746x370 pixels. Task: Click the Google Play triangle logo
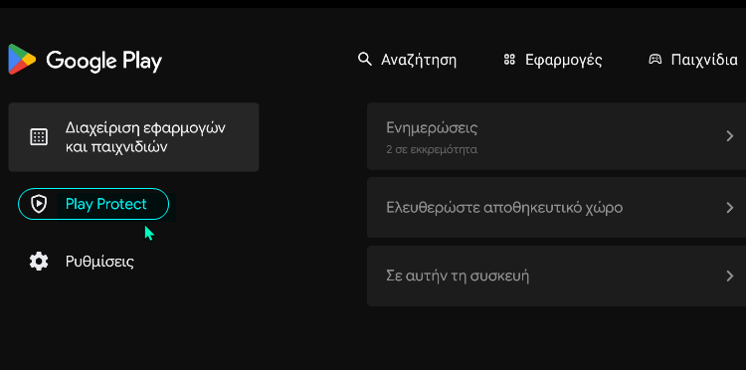coord(22,60)
